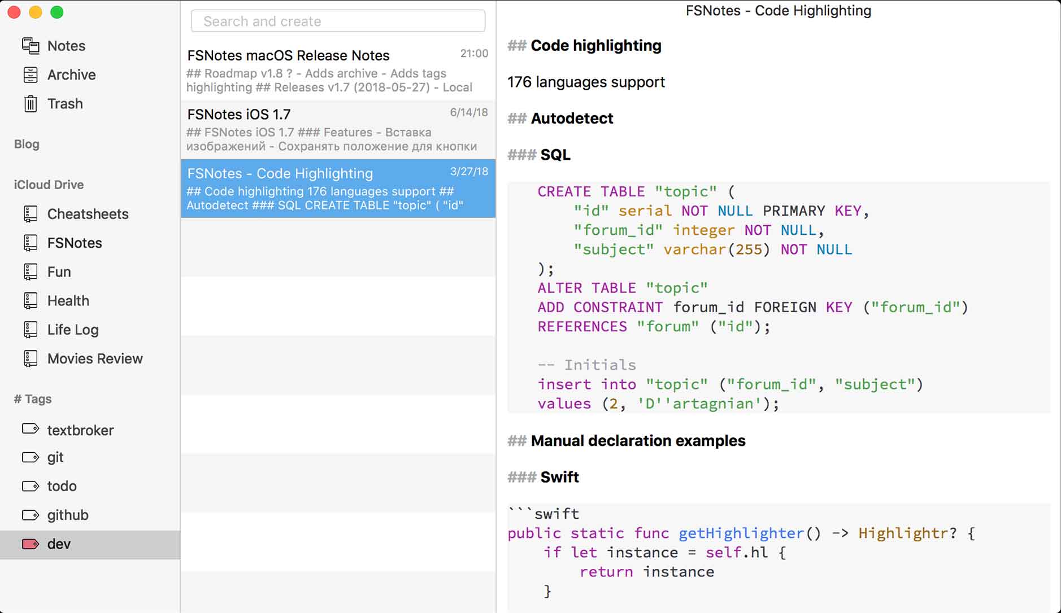This screenshot has width=1061, height=613.
Task: Click the Trash bin icon
Action: point(31,104)
